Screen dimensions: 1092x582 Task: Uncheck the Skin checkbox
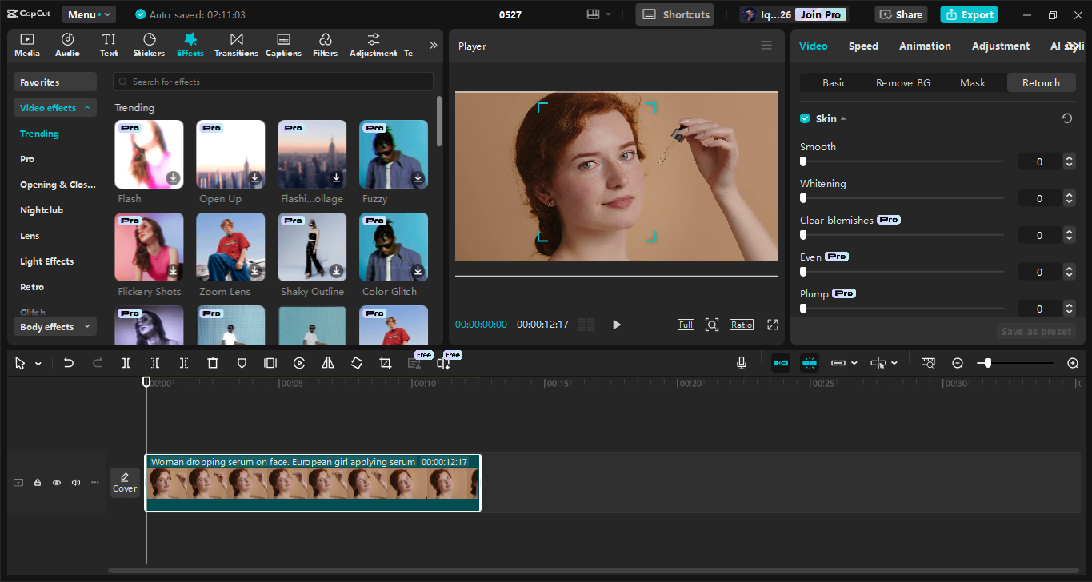(x=805, y=118)
